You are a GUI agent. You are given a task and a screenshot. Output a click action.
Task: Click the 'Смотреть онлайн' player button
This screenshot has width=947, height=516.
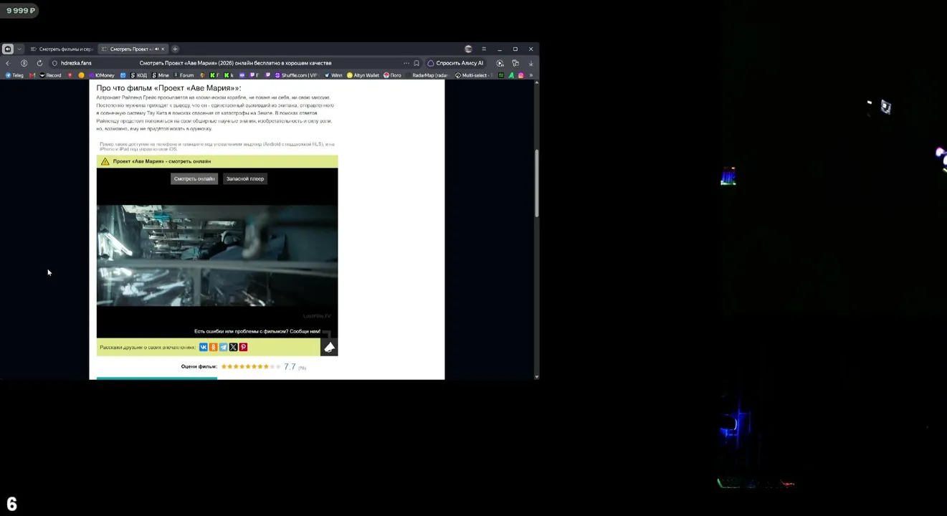pos(194,178)
